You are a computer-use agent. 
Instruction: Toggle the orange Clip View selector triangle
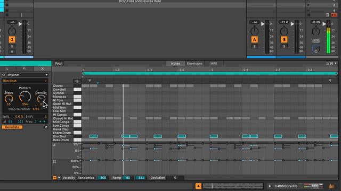click(x=198, y=186)
